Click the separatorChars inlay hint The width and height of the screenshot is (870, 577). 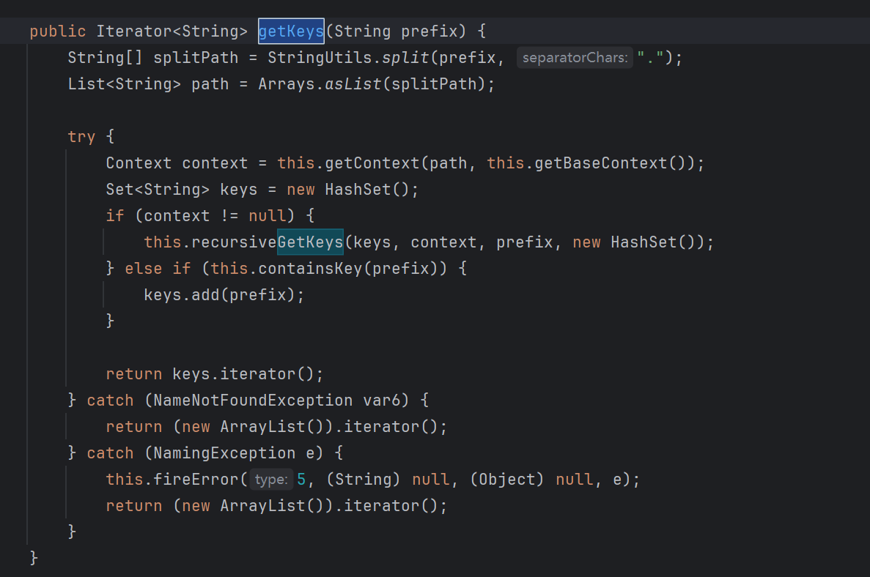575,58
